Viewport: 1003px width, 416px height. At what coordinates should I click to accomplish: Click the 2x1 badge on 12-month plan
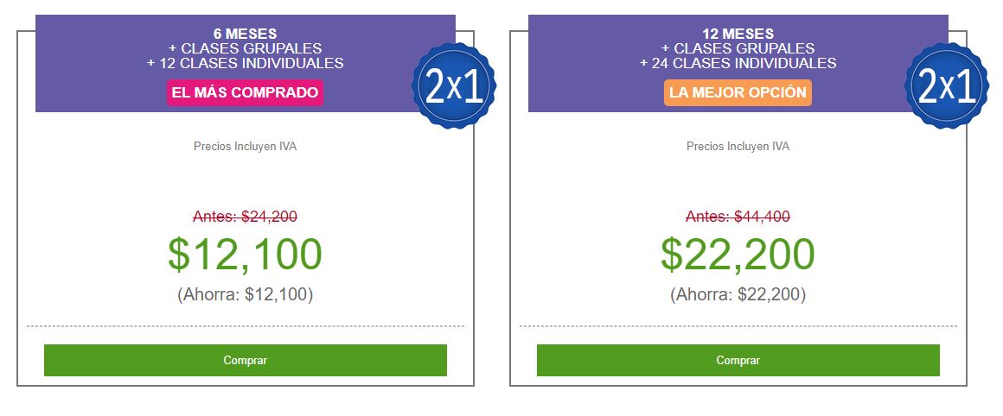(x=947, y=85)
